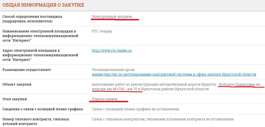Image resolution: width=265 pixels, height=127 pixels.
Task: Click 'Связь с позицией плана-графика не установлена' text
Action: tap(135, 109)
